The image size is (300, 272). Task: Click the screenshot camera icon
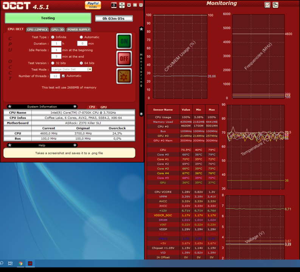(x=114, y=5)
